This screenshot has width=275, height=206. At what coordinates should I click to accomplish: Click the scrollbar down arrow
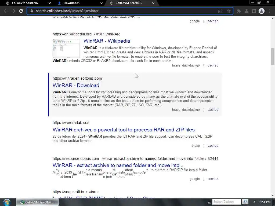tap(273, 196)
